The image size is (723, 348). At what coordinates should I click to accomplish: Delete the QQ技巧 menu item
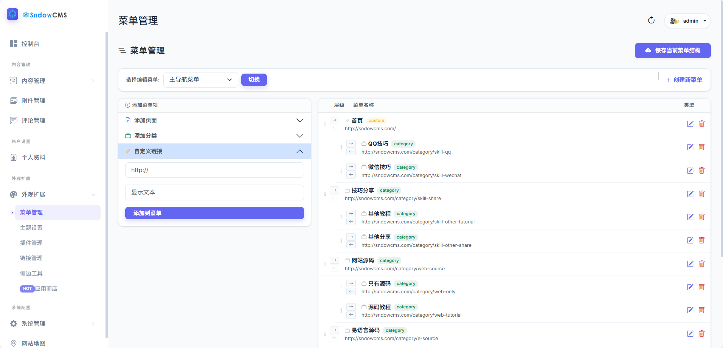pyautogui.click(x=702, y=147)
